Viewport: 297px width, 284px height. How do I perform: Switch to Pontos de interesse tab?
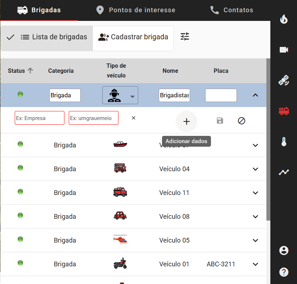(136, 10)
